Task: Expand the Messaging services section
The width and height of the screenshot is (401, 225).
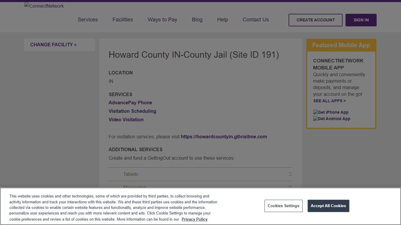Action: coord(135,187)
